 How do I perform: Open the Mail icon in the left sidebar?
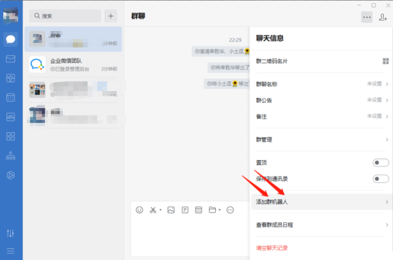[x=11, y=59]
